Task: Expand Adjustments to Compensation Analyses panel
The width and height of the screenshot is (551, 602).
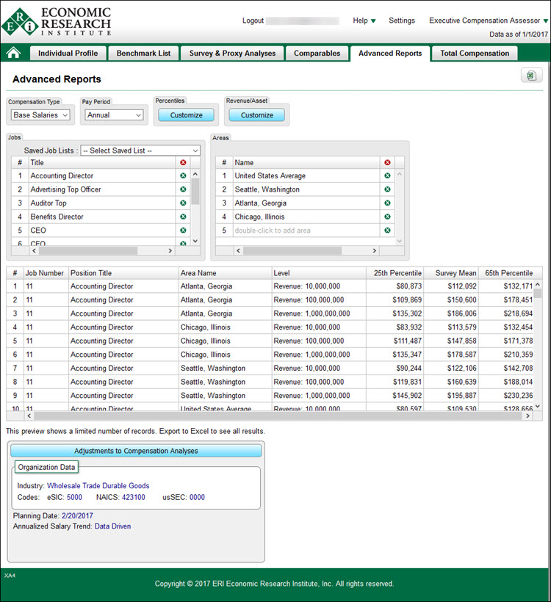Action: pos(136,451)
